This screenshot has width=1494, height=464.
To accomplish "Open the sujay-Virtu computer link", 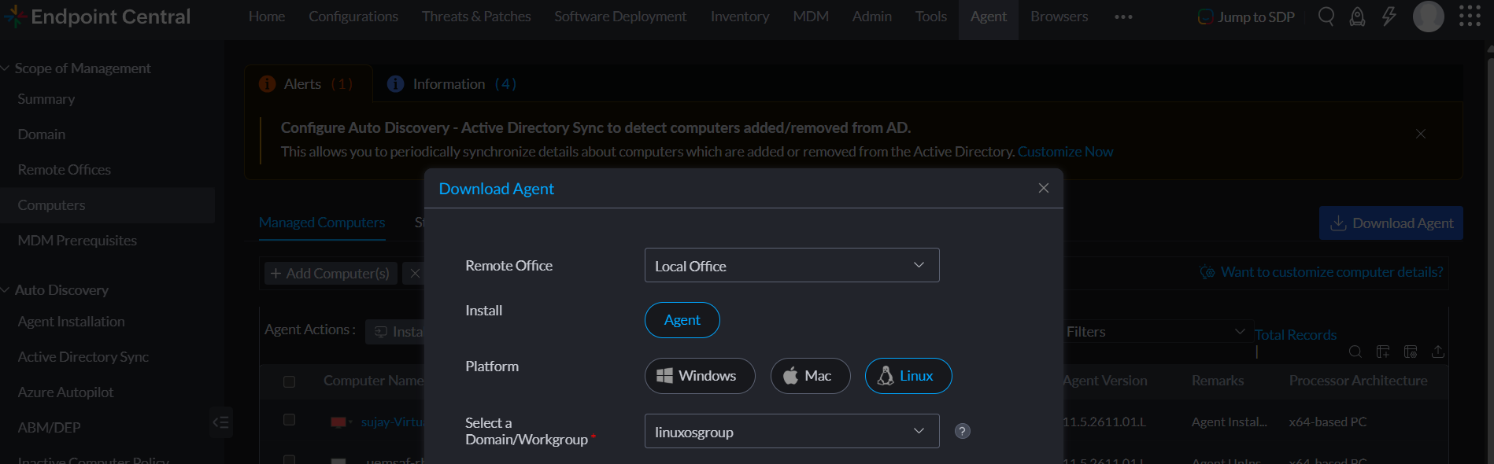I will coord(392,422).
